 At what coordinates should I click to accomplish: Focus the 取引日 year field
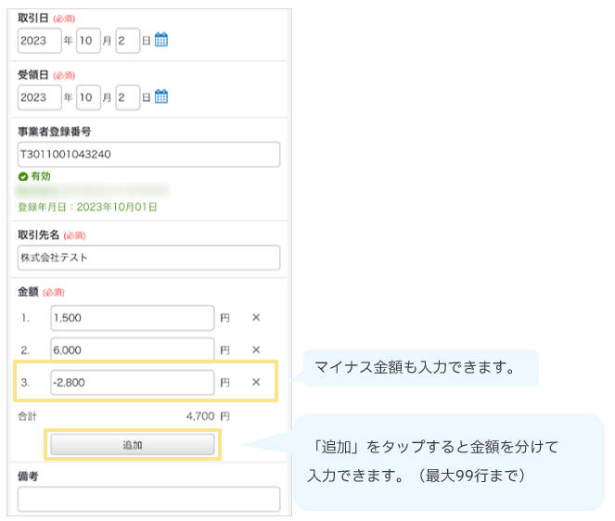coord(39,40)
